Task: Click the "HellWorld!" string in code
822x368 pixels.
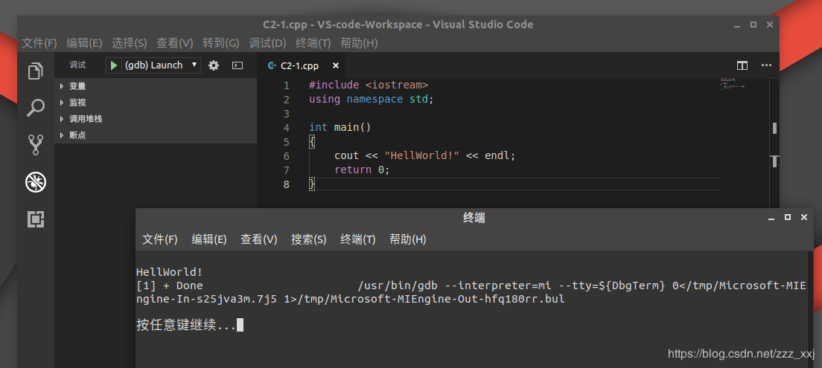Action: [x=422, y=156]
